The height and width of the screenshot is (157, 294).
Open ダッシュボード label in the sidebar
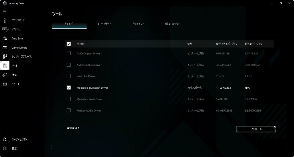pyautogui.click(x=18, y=20)
